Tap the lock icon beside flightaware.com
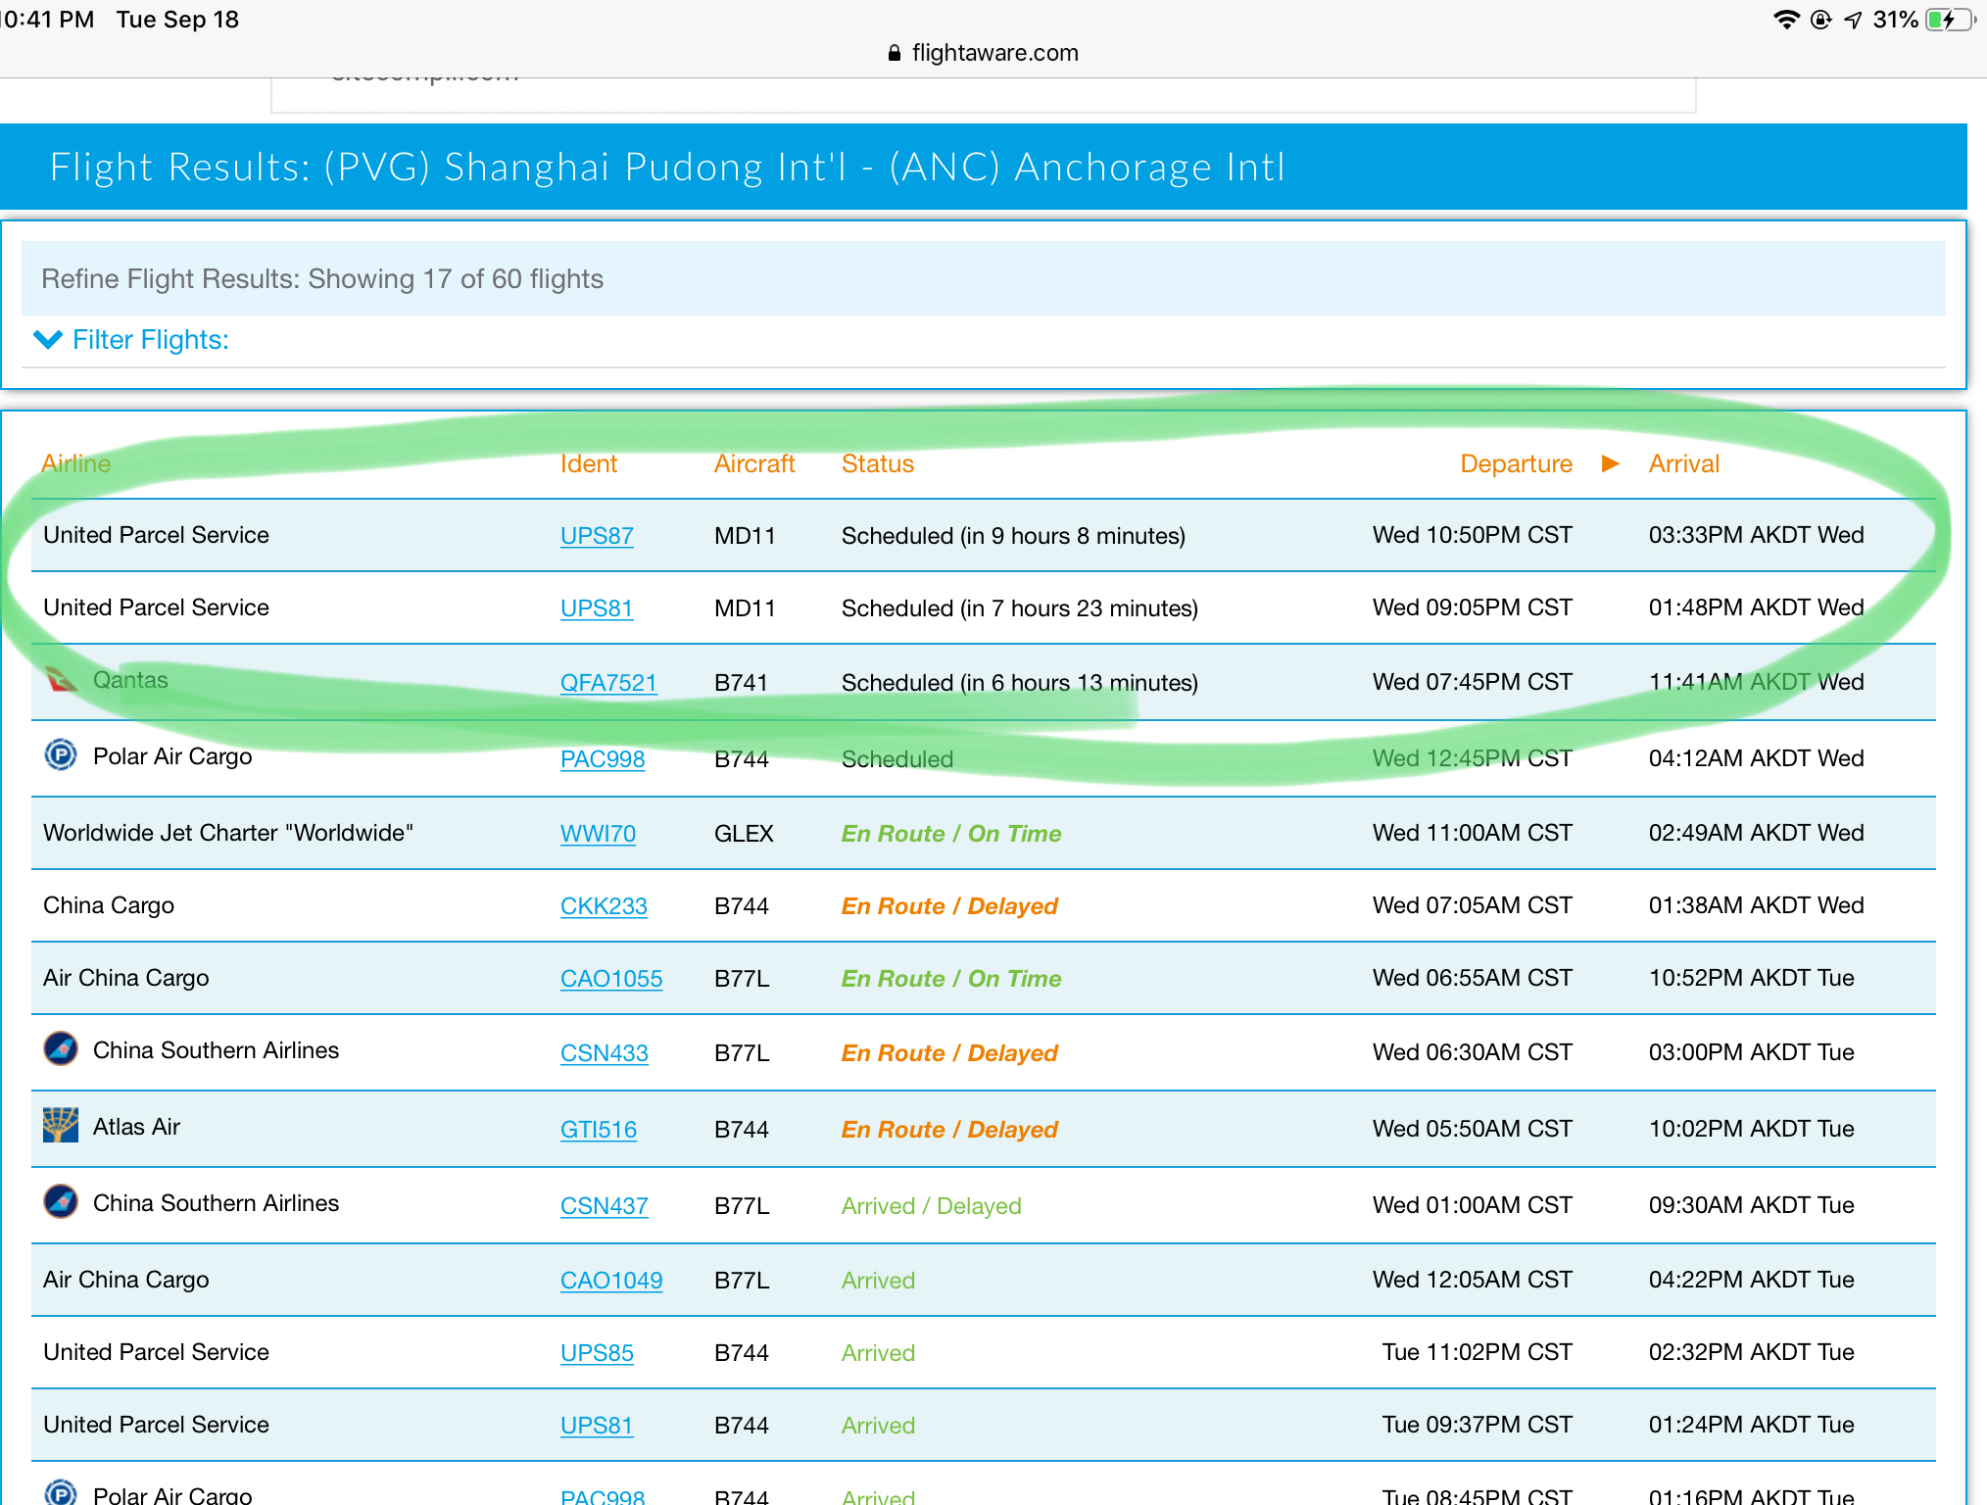The width and height of the screenshot is (1987, 1505). [894, 53]
